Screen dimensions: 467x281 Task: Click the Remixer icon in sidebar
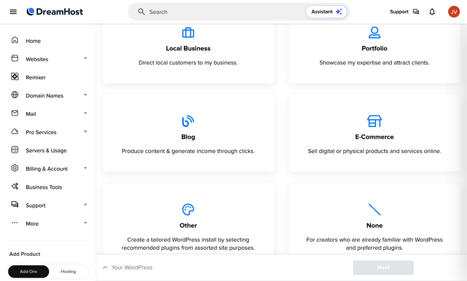[x=15, y=77]
